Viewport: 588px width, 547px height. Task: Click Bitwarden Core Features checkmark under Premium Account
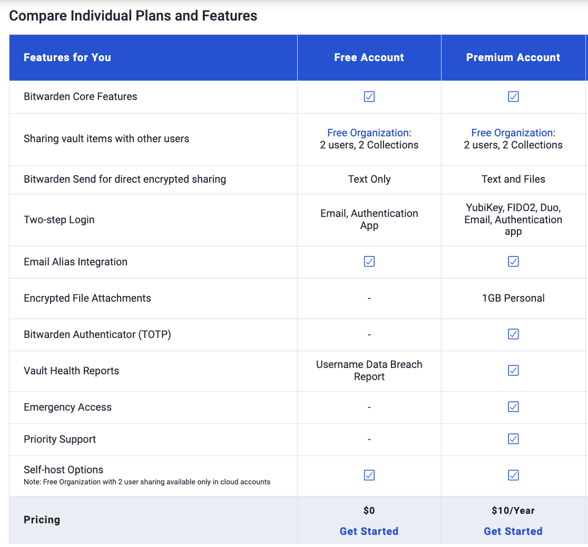(513, 97)
